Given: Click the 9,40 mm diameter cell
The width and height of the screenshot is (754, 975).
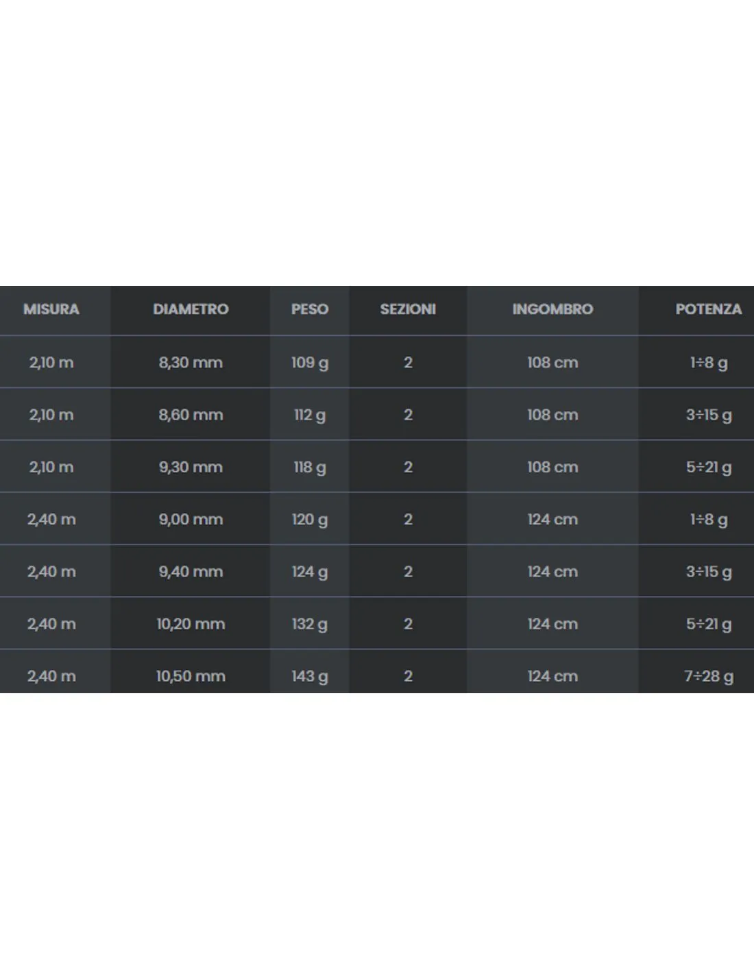Looking at the screenshot, I should point(191,571).
